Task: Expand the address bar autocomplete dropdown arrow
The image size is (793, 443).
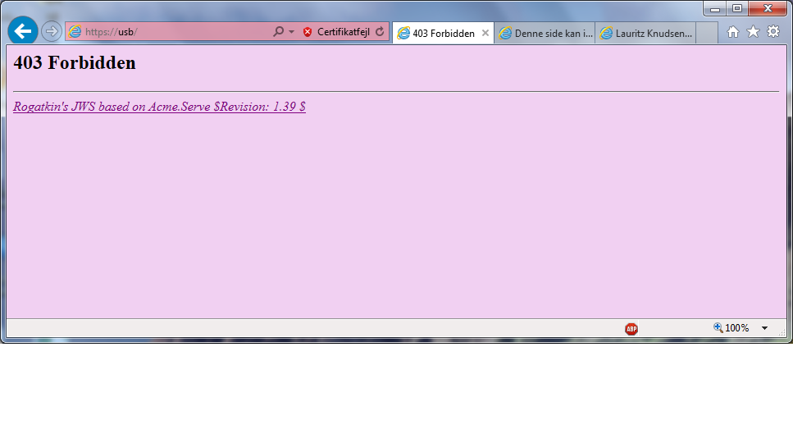Action: (291, 32)
